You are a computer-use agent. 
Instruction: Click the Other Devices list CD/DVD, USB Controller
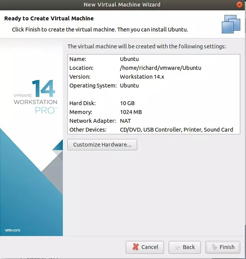point(176,130)
